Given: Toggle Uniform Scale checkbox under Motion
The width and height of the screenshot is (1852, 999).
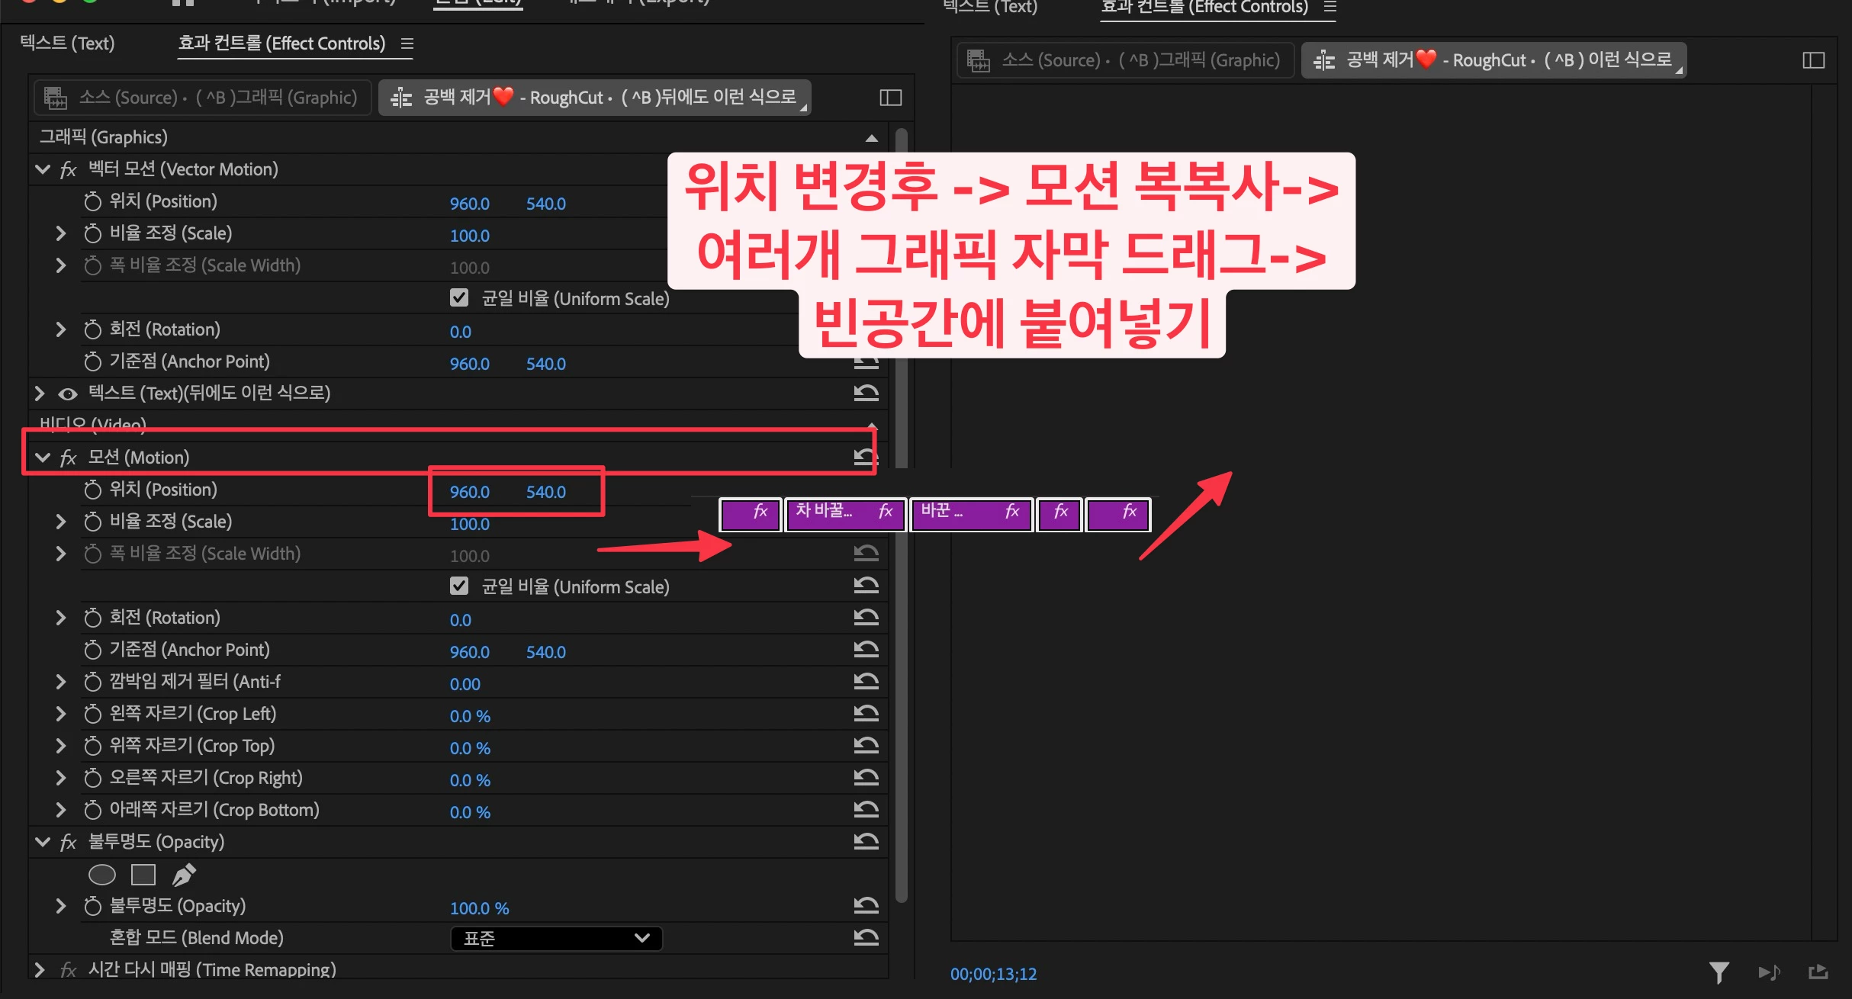Looking at the screenshot, I should pos(459,586).
